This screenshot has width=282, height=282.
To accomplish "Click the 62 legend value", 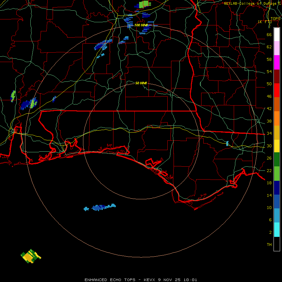I will (x=269, y=47).
